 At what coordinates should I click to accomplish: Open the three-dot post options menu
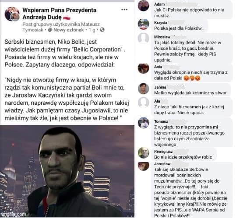[124, 10]
